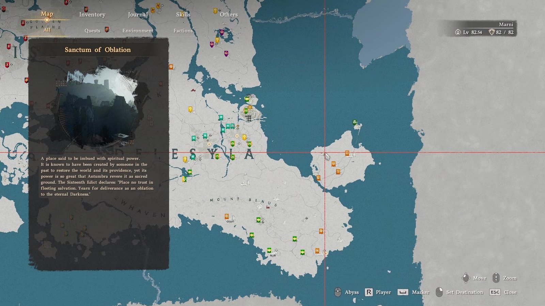
Task: Select the Others tab
Action: [x=229, y=15]
